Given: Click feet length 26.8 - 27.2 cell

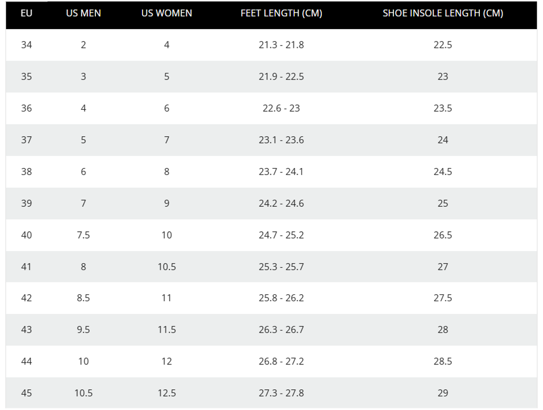Looking at the screenshot, I should [x=281, y=361].
